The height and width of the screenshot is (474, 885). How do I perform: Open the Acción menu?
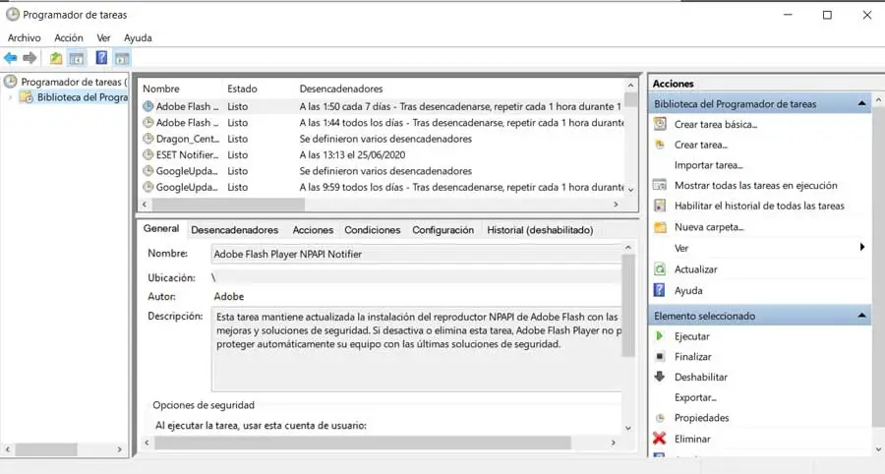tap(68, 37)
